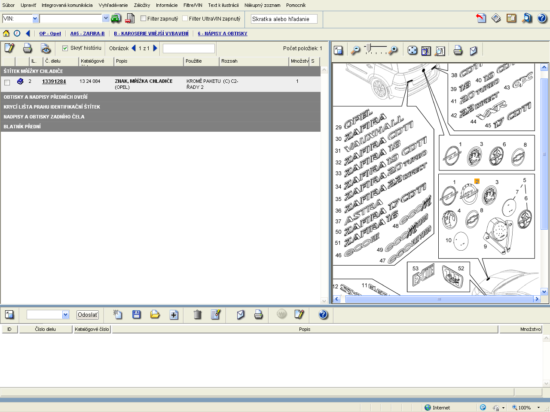This screenshot has height=412, width=550.
Task: Open the Nákupný zoznam menu
Action: tap(262, 5)
